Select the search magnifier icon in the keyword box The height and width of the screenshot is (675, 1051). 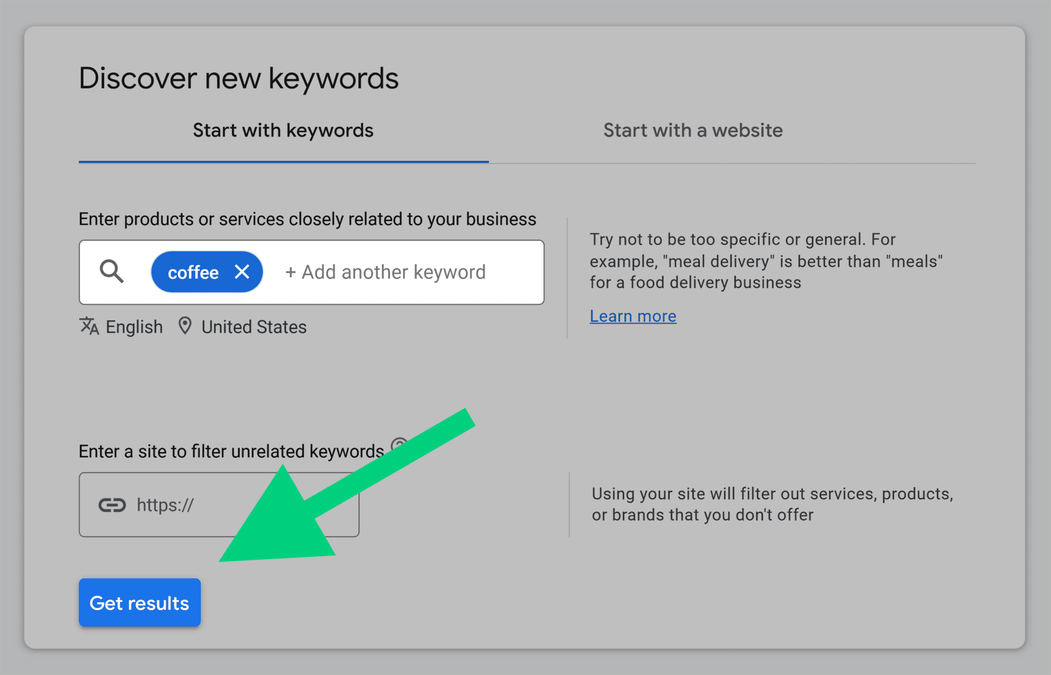pos(111,272)
